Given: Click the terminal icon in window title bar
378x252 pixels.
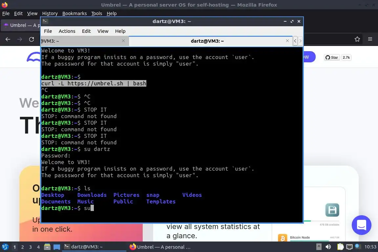Looking at the screenshot, I should [45, 21].
